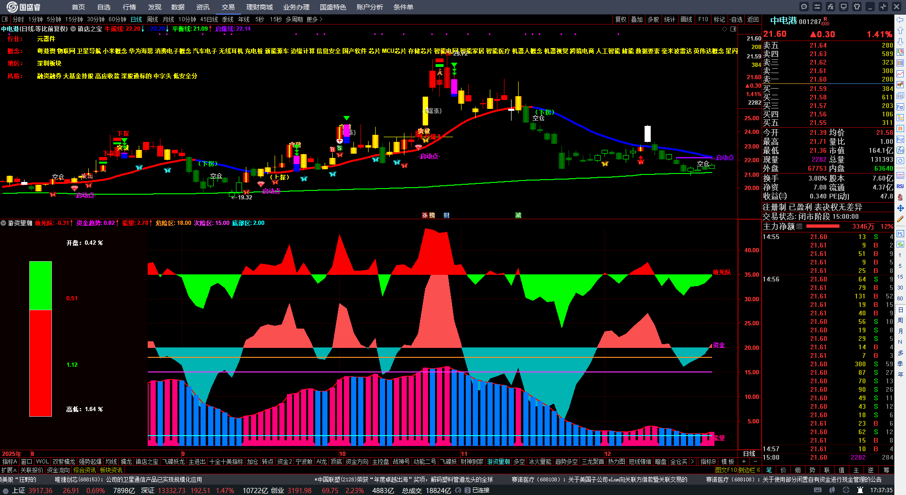This screenshot has width=906, height=495.
Task: Click the 图文F10 link
Action: pyautogui.click(x=726, y=470)
